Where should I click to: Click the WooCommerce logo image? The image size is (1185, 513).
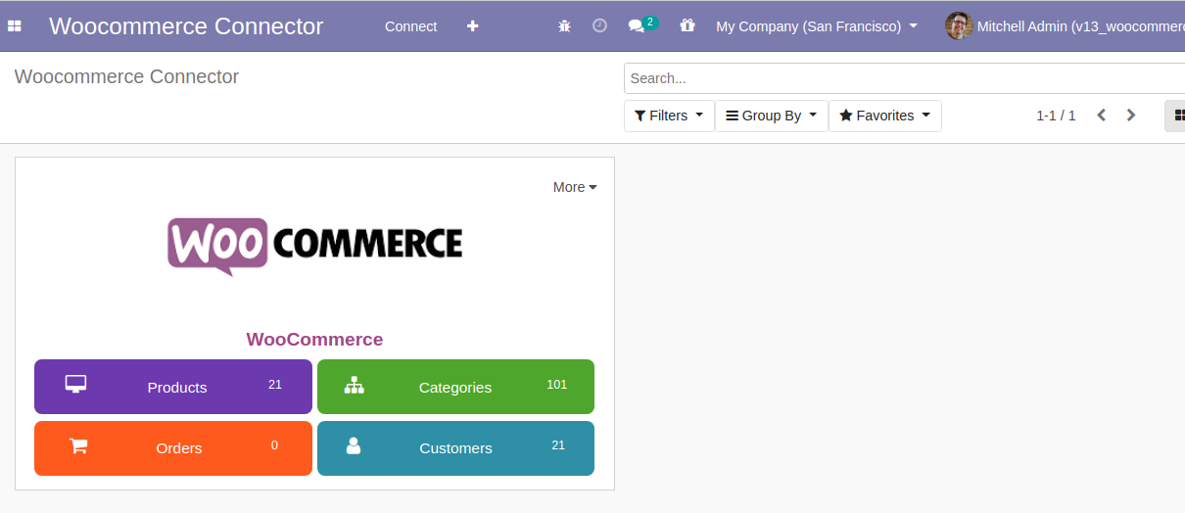314,247
